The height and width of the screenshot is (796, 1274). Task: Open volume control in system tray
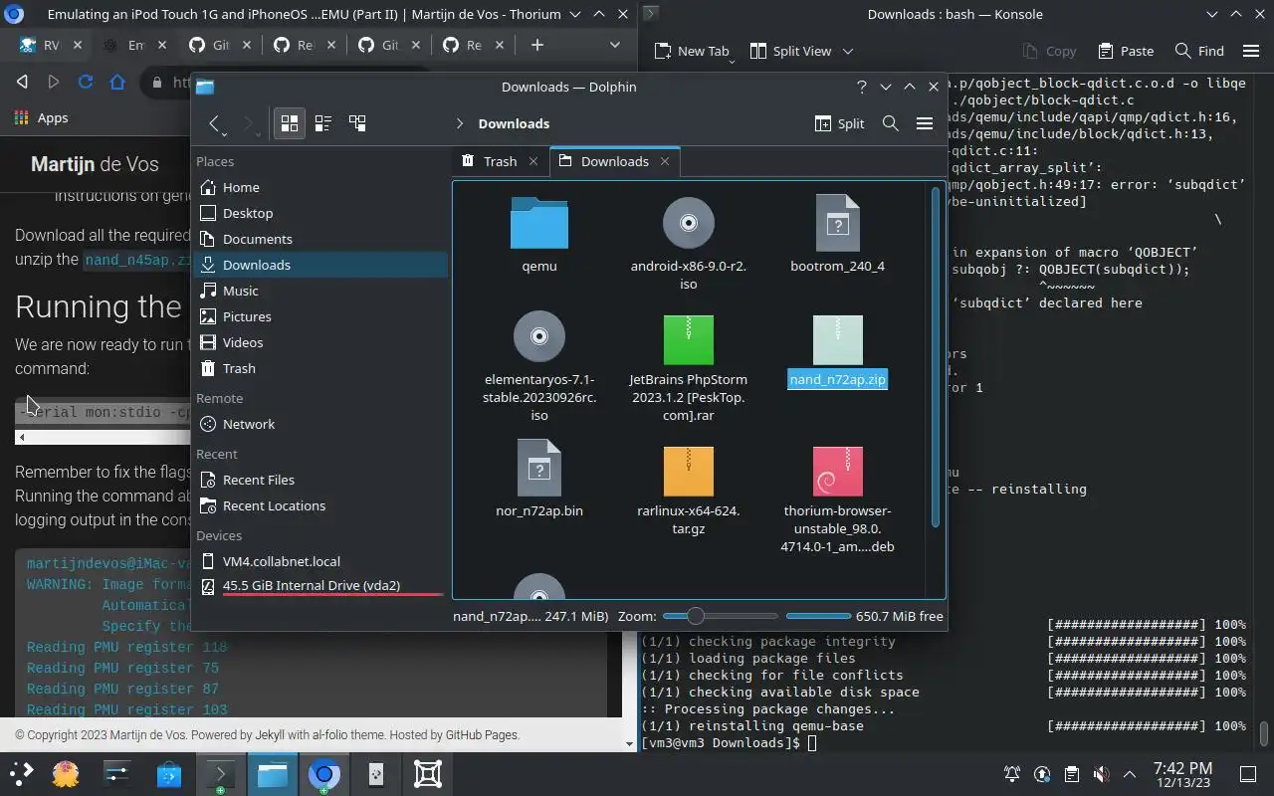1101,774
